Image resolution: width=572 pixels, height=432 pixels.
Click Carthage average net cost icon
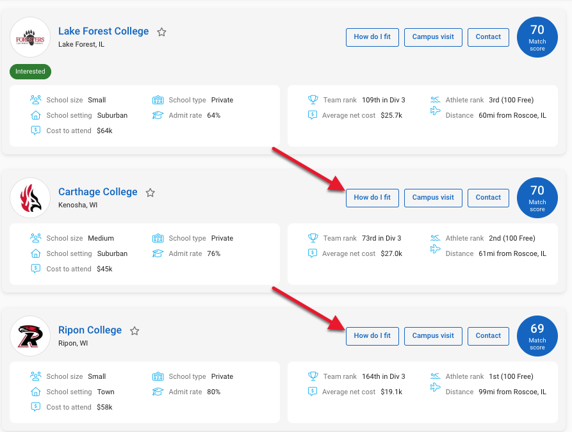(x=313, y=253)
